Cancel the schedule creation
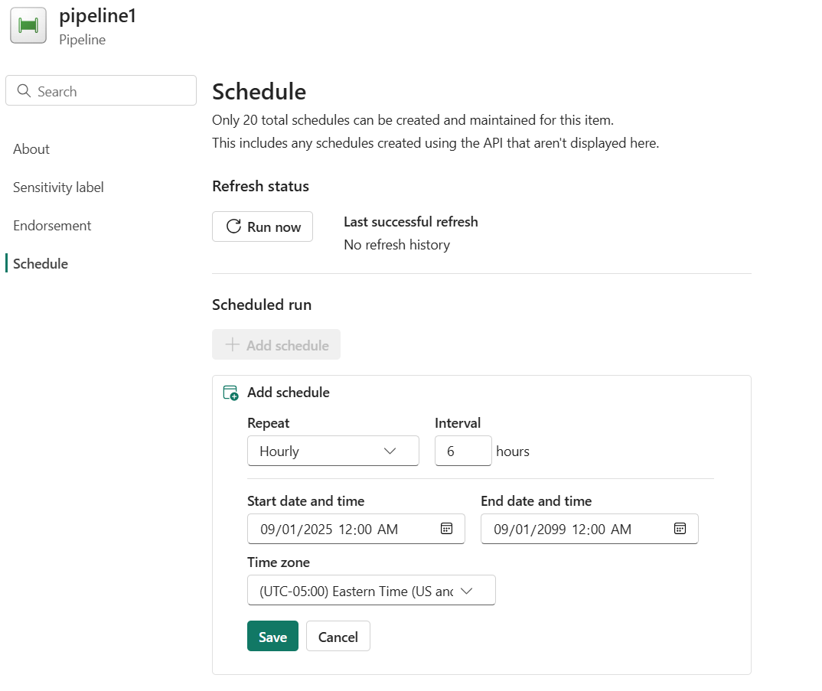822x691 pixels. 338,637
